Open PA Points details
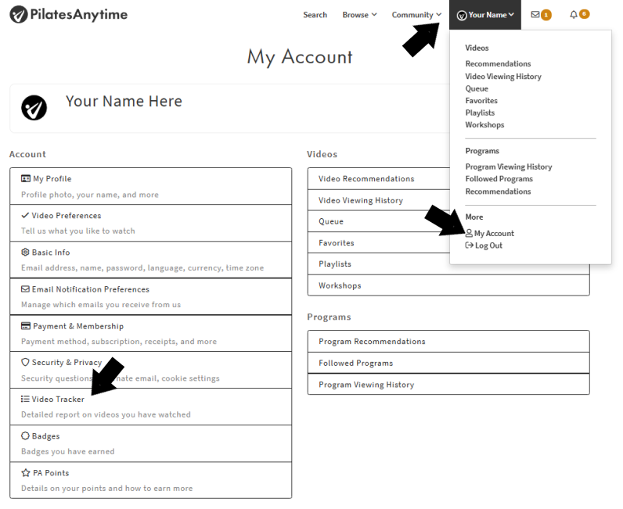The height and width of the screenshot is (509, 623). pos(150,480)
